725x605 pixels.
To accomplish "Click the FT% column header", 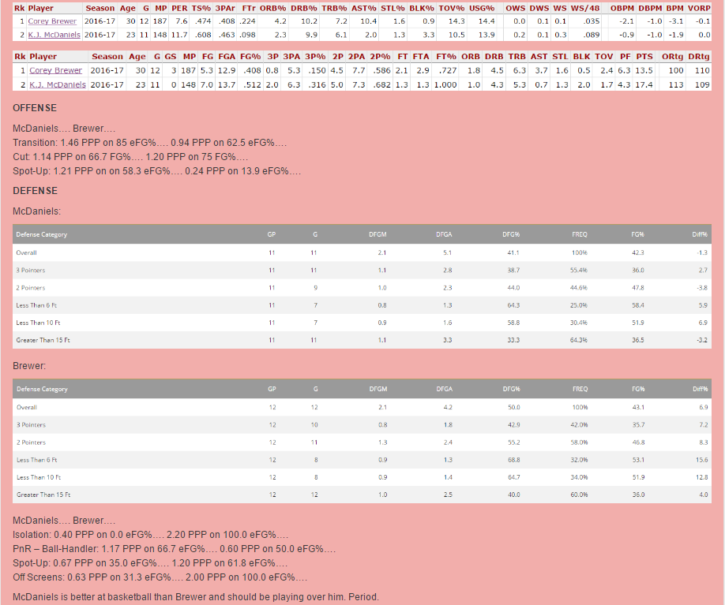I will [x=446, y=56].
